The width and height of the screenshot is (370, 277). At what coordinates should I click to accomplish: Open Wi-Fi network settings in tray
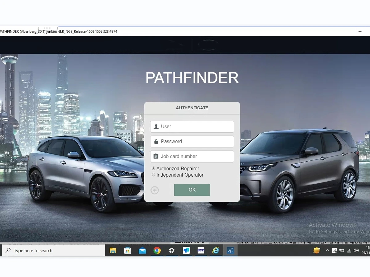349,251
